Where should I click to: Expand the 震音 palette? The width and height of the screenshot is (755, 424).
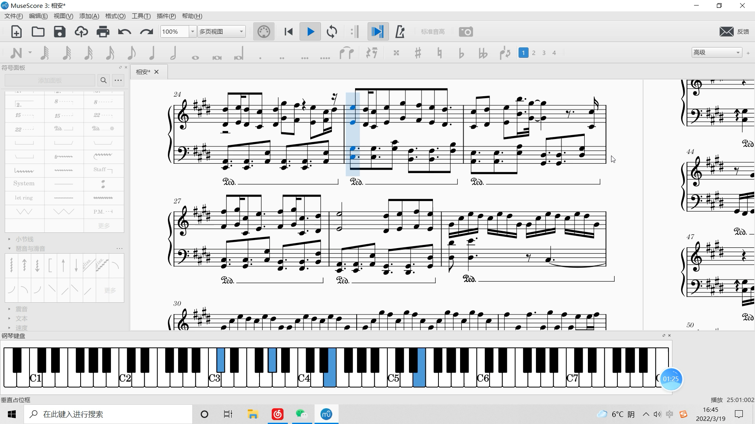[x=9, y=309]
